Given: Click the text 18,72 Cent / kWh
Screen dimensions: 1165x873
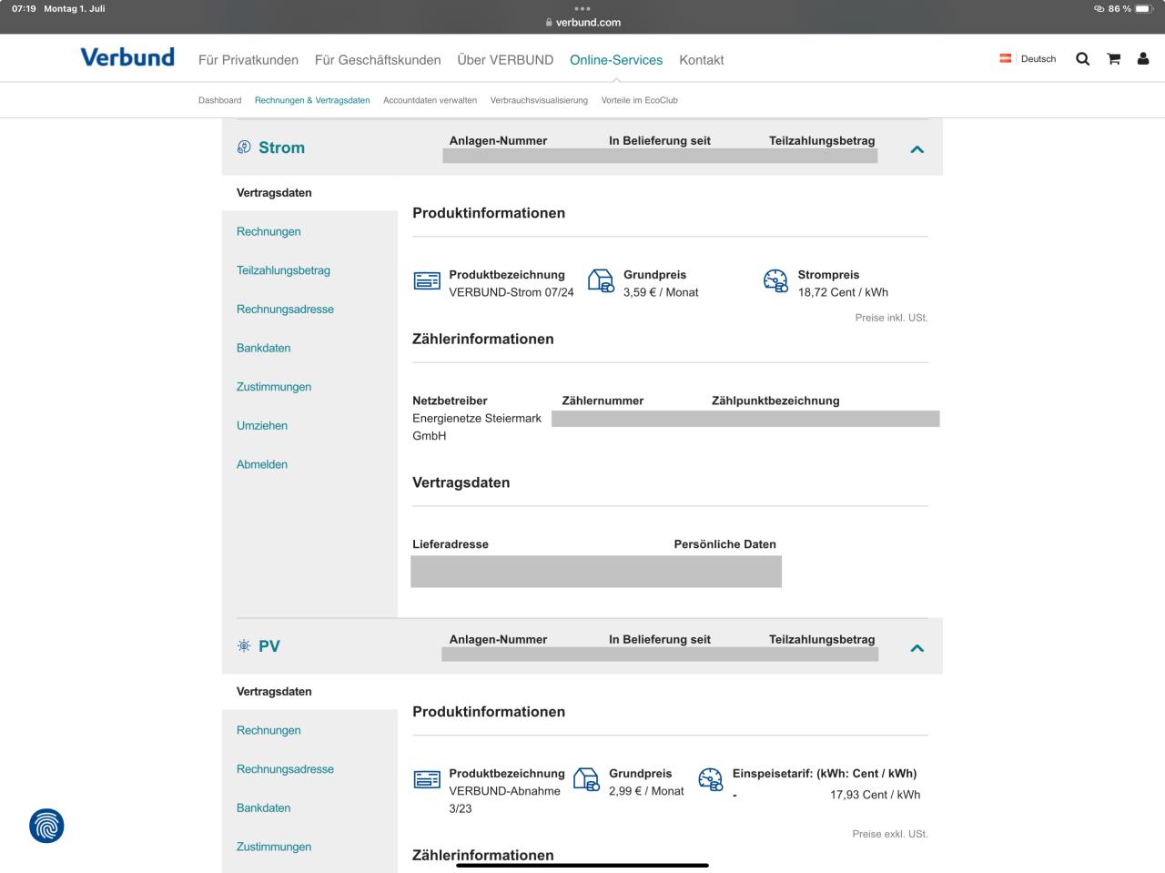Looking at the screenshot, I should point(843,292).
